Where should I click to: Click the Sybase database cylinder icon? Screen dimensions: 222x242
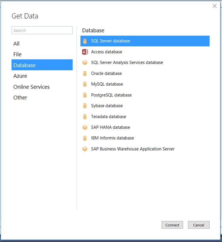(x=85, y=106)
